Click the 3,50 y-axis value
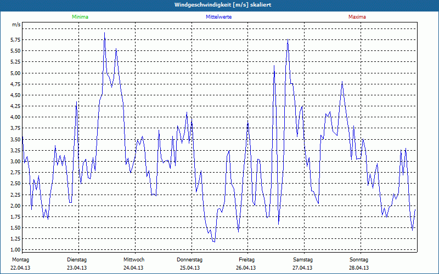The width and height of the screenshot is (439, 274). pyautogui.click(x=15, y=140)
